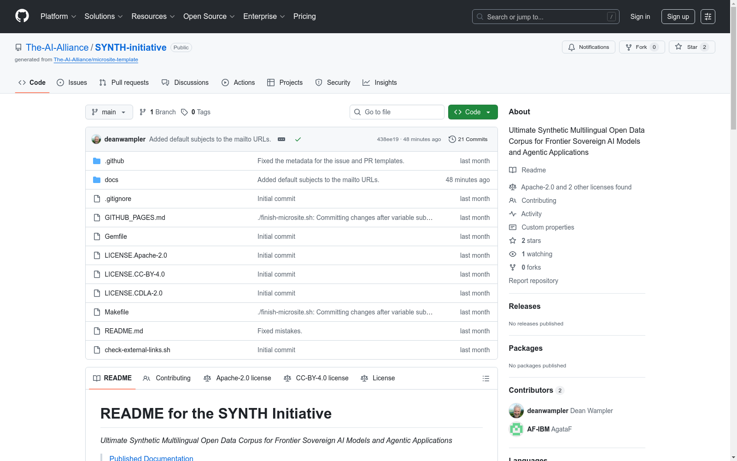Switch to the Projects tab

tap(285, 83)
